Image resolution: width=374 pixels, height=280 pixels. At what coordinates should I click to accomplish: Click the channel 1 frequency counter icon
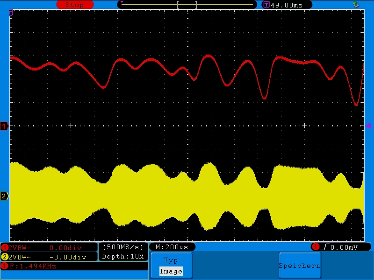pyautogui.click(x=5, y=266)
